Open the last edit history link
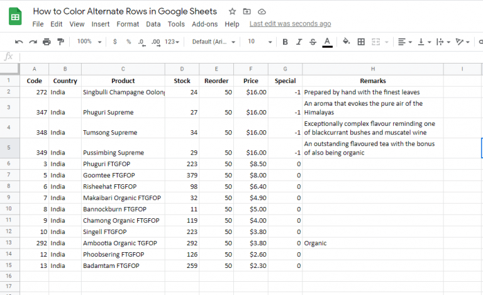Screen dimensions: 483x295 290,24
